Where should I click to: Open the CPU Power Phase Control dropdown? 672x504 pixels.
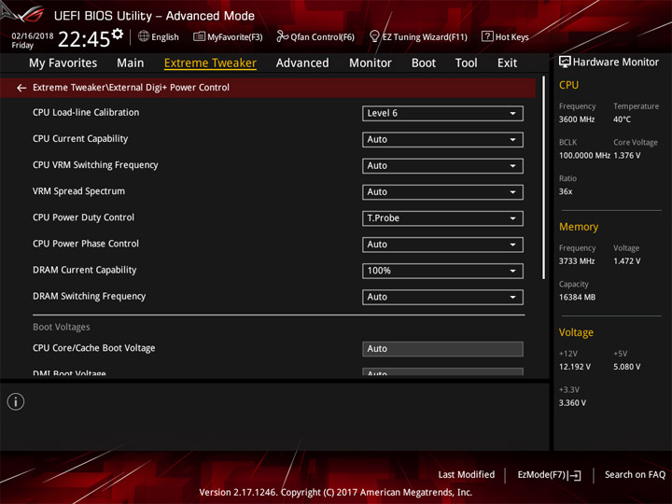(442, 245)
